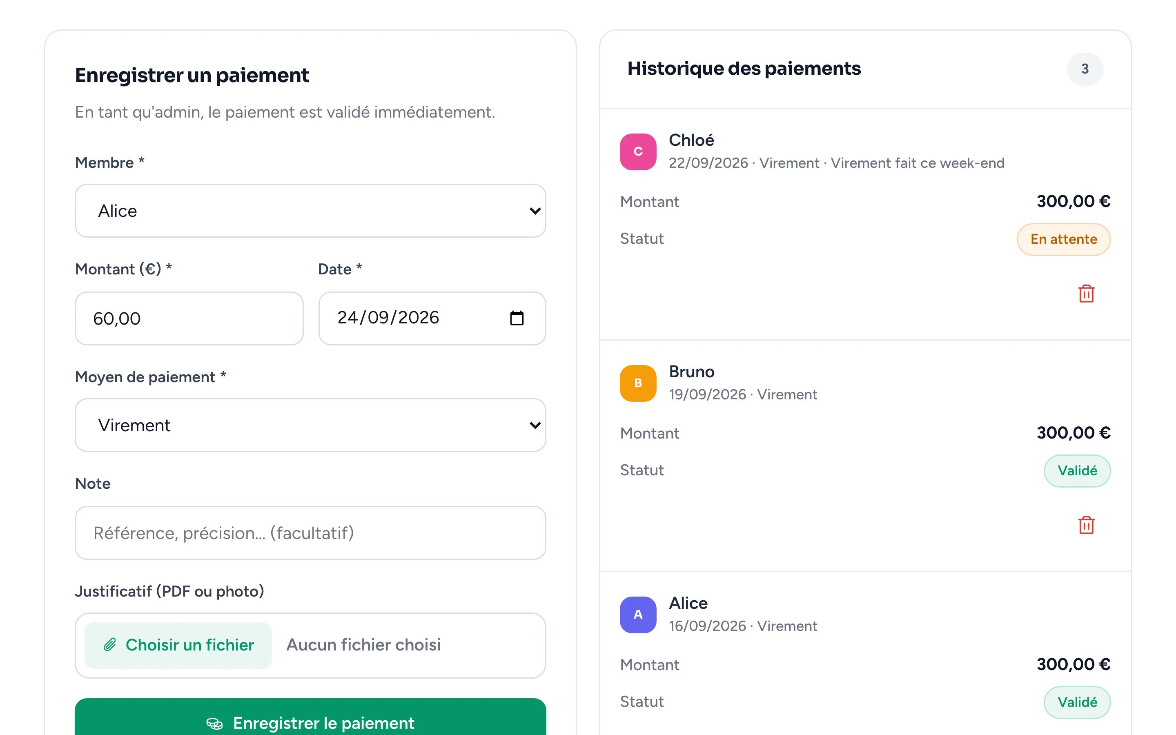This screenshot has height=735, width=1176.
Task: Click the name Chloé in history
Action: (x=691, y=140)
